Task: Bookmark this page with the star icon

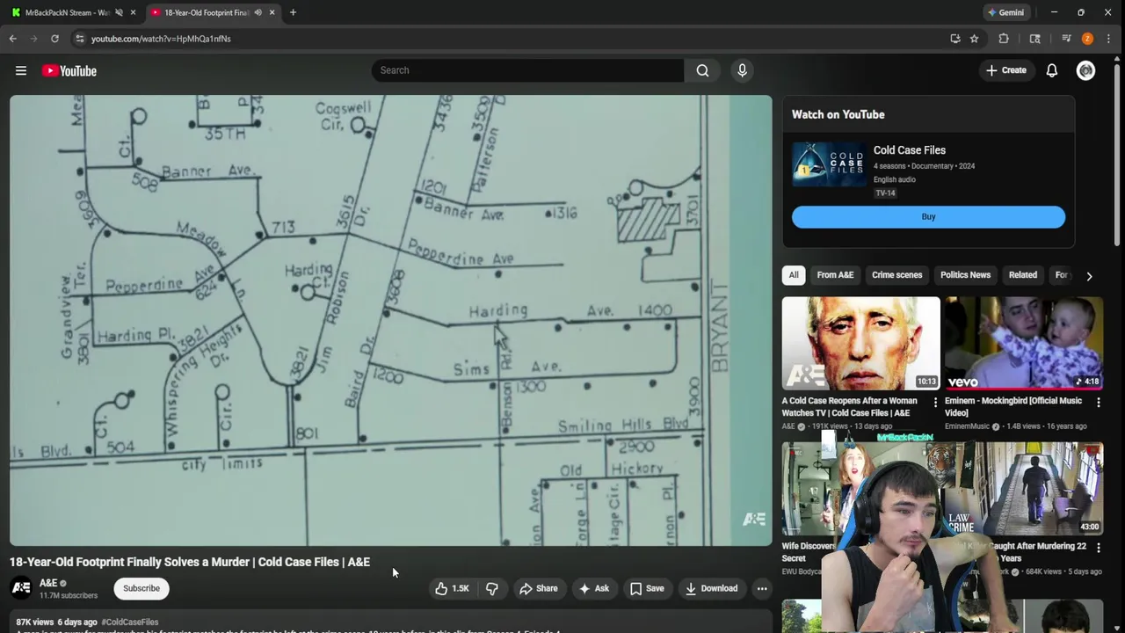Action: tap(974, 39)
